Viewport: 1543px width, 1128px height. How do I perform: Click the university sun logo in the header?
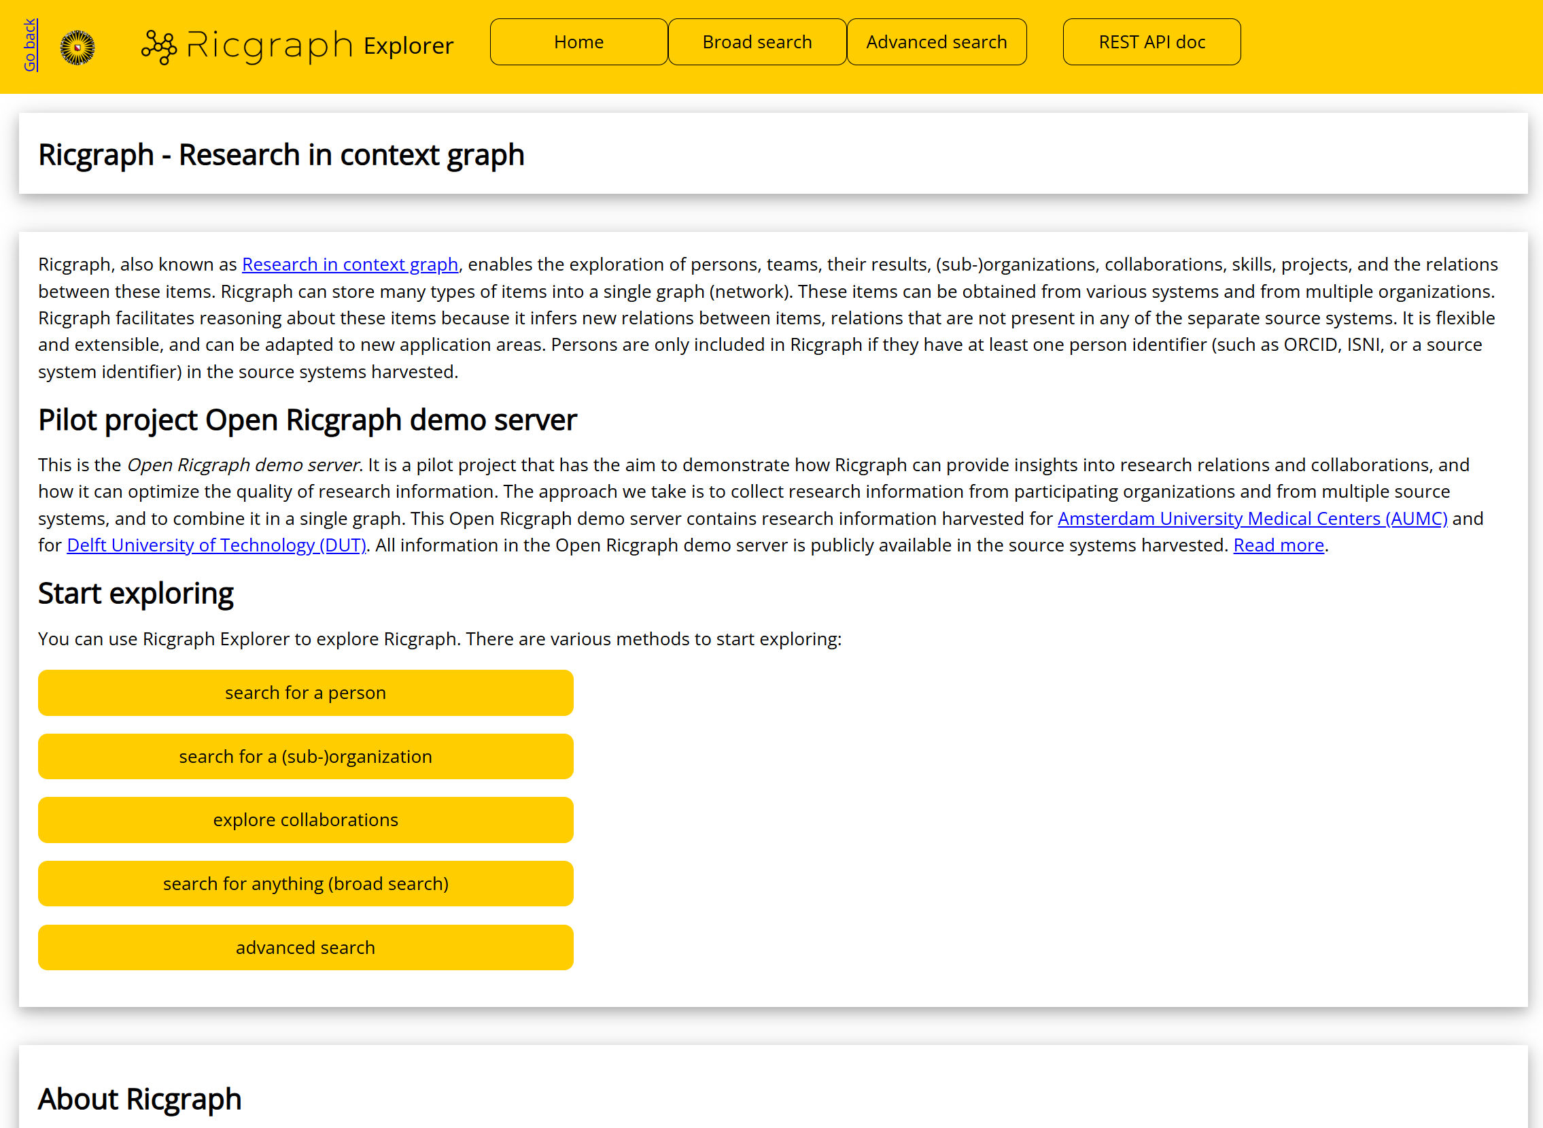click(77, 46)
